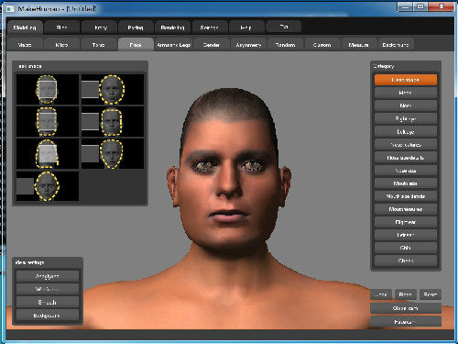Click the Undo button
The height and width of the screenshot is (344, 458).
click(381, 294)
